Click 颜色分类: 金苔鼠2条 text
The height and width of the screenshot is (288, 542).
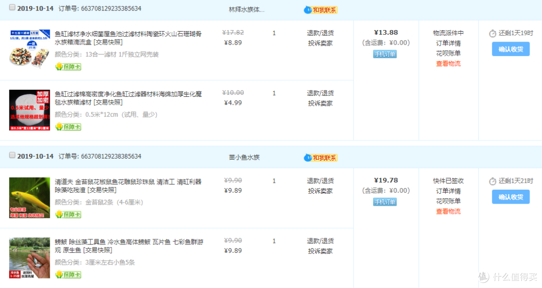(99, 202)
